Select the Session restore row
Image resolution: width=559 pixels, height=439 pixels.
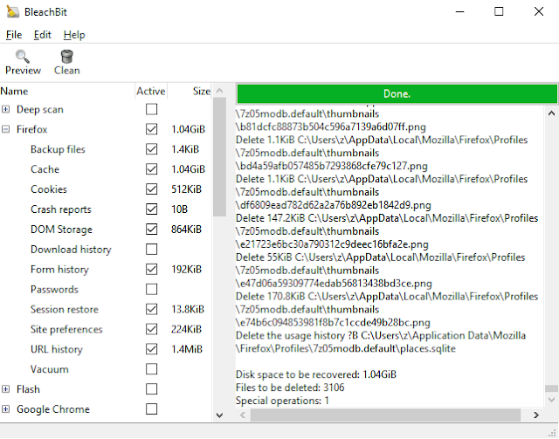point(106,309)
